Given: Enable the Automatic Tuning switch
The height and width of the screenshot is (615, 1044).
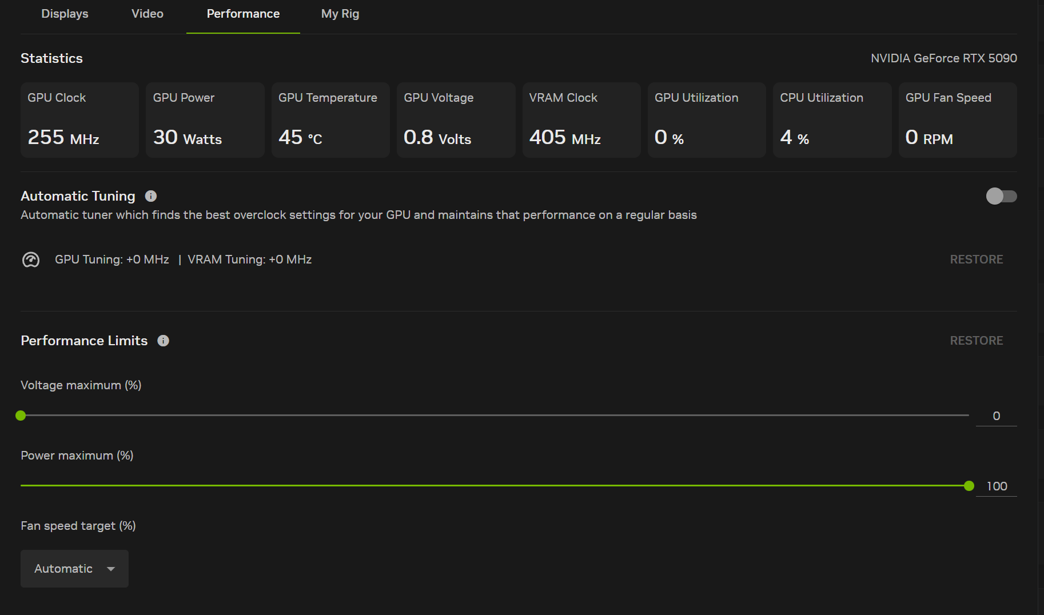Looking at the screenshot, I should coord(1001,196).
